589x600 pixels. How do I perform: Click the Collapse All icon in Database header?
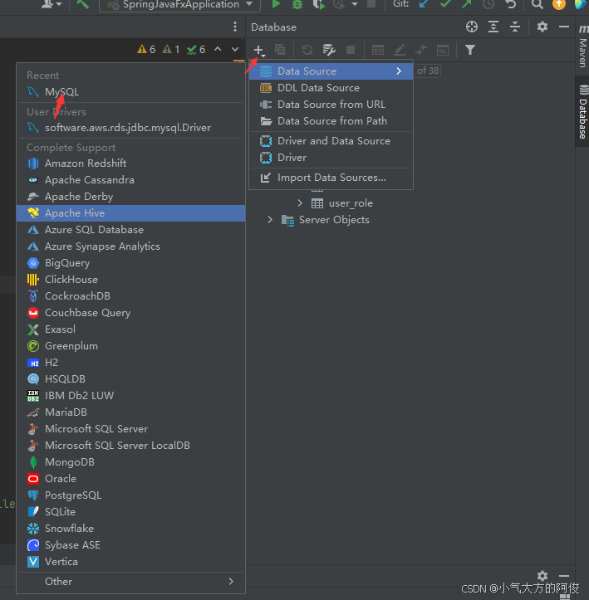click(x=515, y=27)
